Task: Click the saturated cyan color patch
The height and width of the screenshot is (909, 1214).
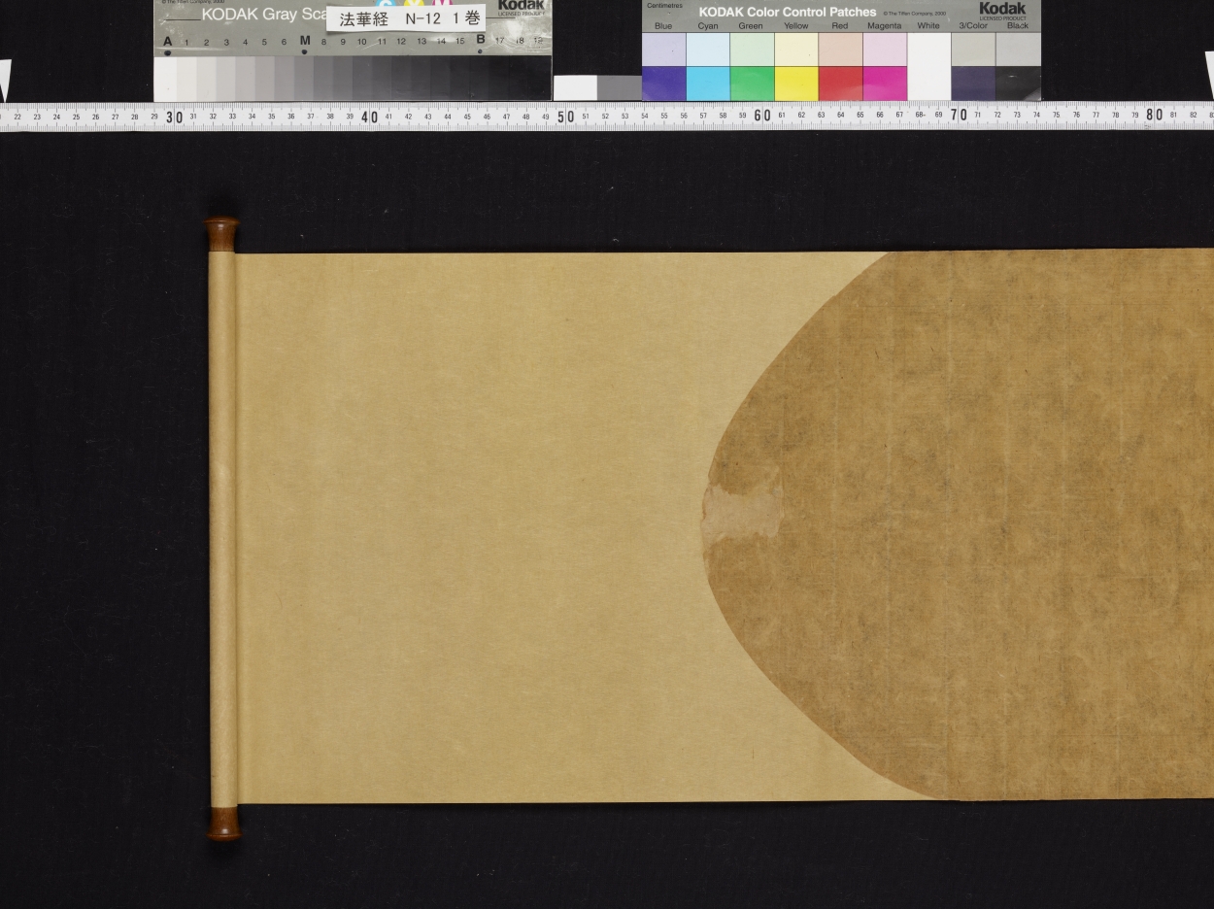Action: click(x=708, y=84)
